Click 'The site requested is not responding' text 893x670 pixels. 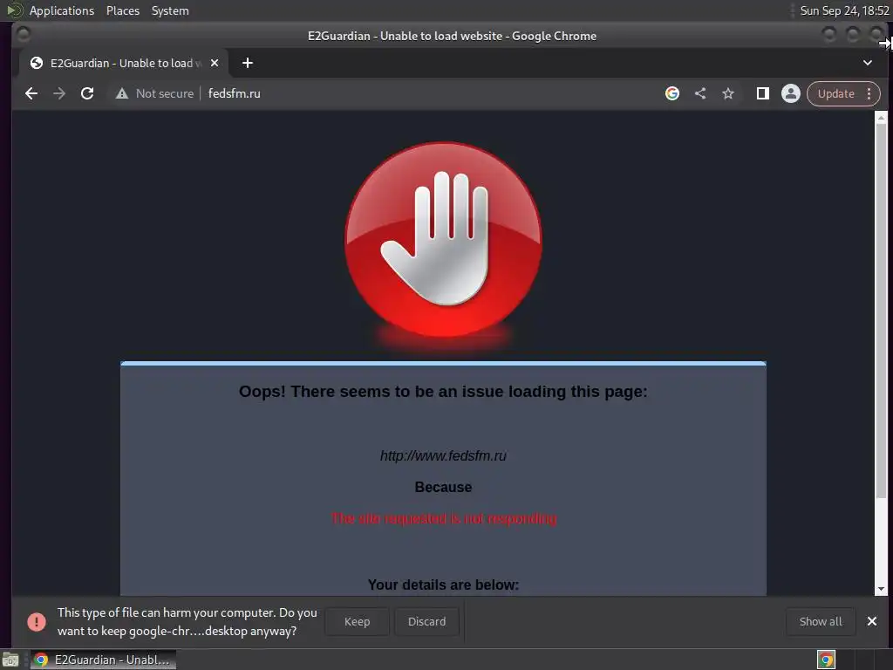click(444, 518)
